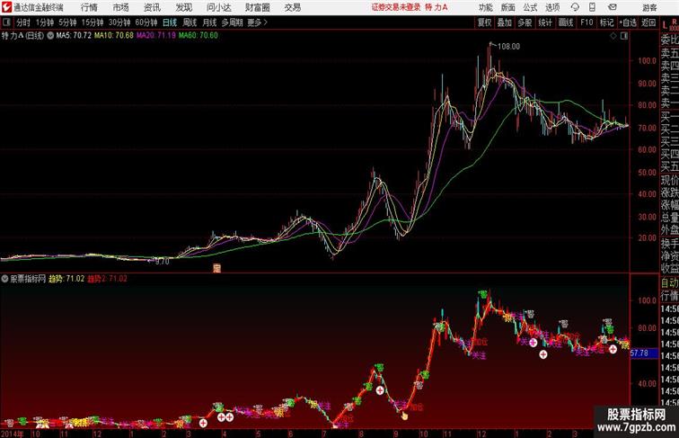Click the mobile phone icon
679x438 pixels.
click(x=592, y=7)
